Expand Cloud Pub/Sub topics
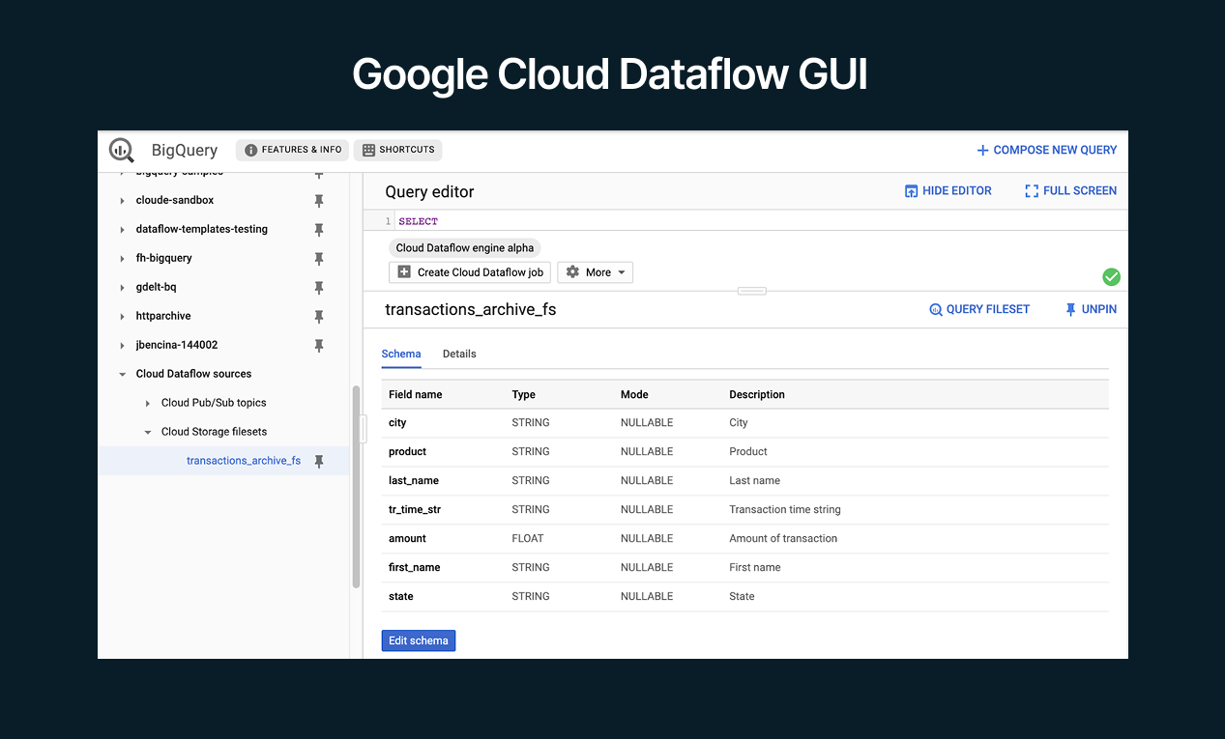The image size is (1225, 739). (148, 403)
